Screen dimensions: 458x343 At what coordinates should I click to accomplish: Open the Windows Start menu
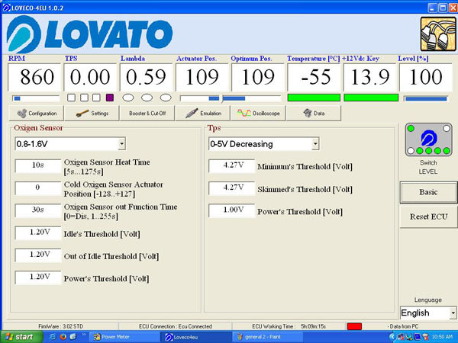pos(18,336)
